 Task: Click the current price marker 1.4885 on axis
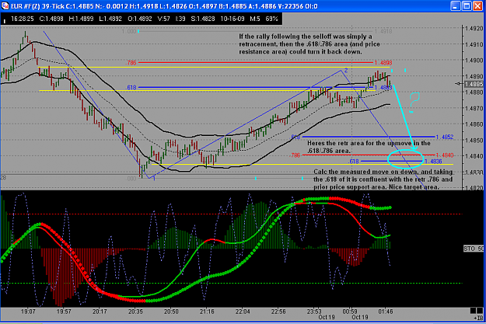pos(474,84)
